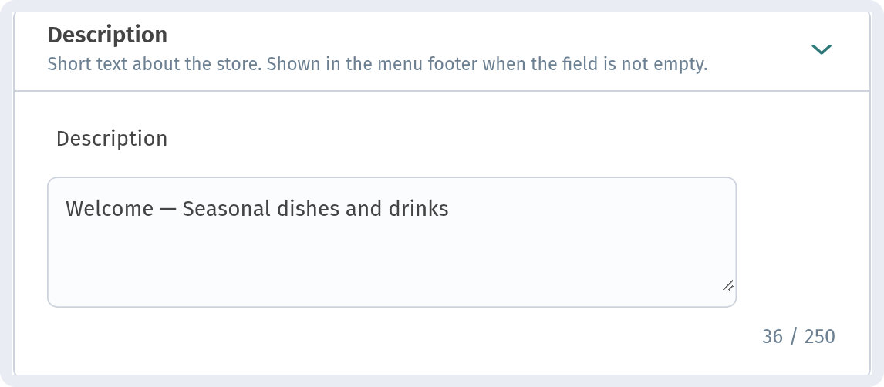884x387 pixels.
Task: Place cursor on the word Welcome
Action: pos(109,209)
